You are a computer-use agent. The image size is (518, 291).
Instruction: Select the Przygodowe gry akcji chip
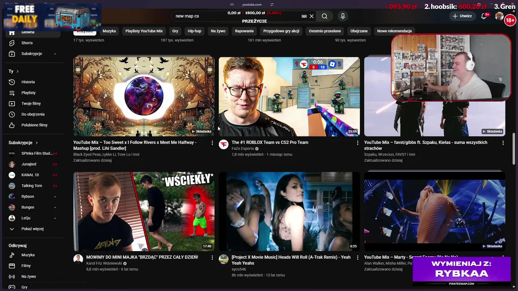[x=281, y=31]
